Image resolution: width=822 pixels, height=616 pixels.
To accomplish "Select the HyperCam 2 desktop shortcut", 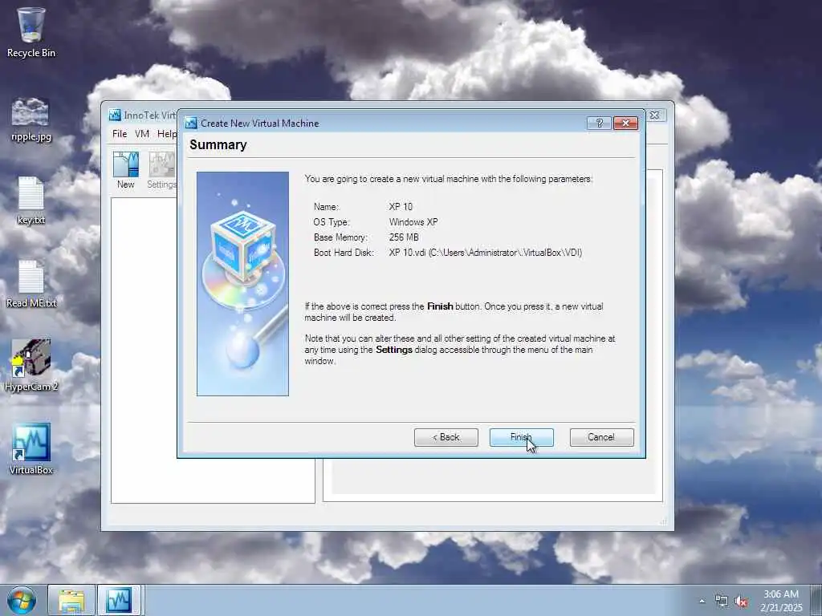I will click(x=31, y=366).
